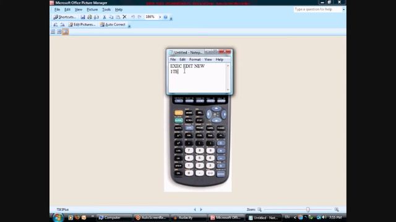396x222 pixels.
Task: Open Notepad's File menu
Action: 173,59
